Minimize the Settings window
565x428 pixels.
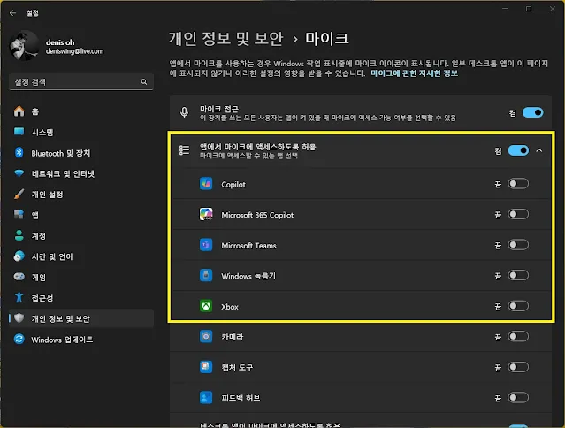coord(505,9)
